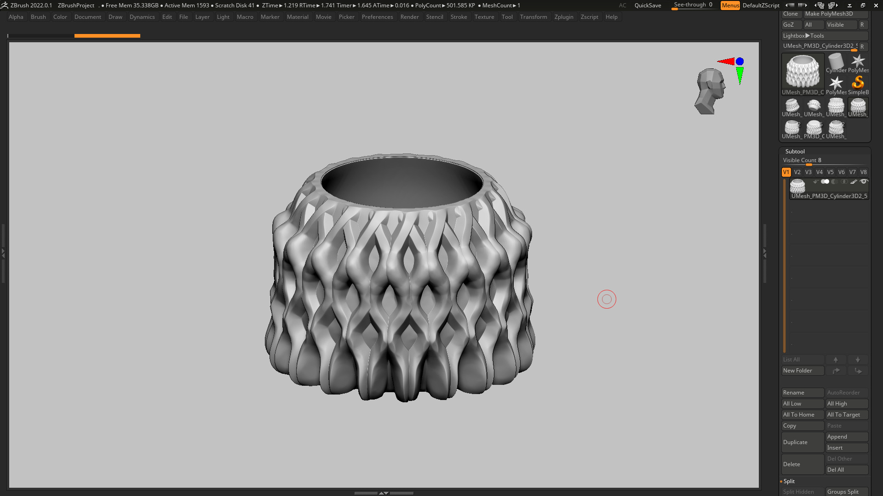Click the right tray divider arrows
883x496 pixels.
point(765,253)
